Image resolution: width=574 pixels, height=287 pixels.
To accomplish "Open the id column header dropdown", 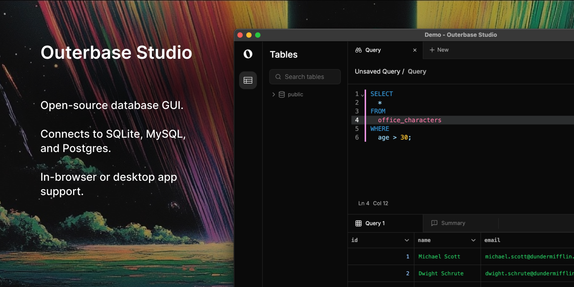I will (x=407, y=240).
